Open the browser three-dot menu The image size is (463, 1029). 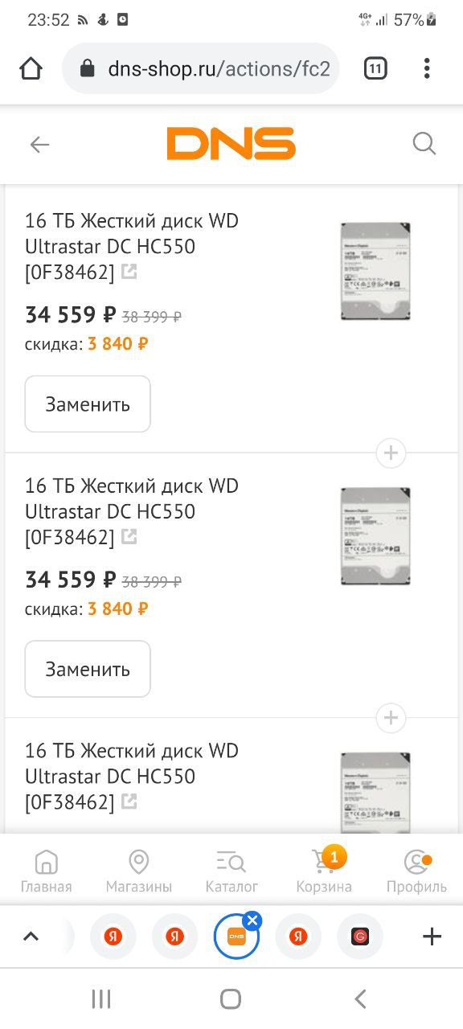point(427,69)
